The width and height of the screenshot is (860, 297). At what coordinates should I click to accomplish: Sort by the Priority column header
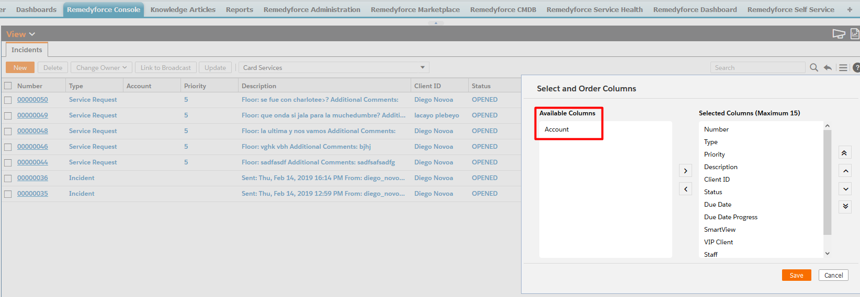tap(195, 86)
